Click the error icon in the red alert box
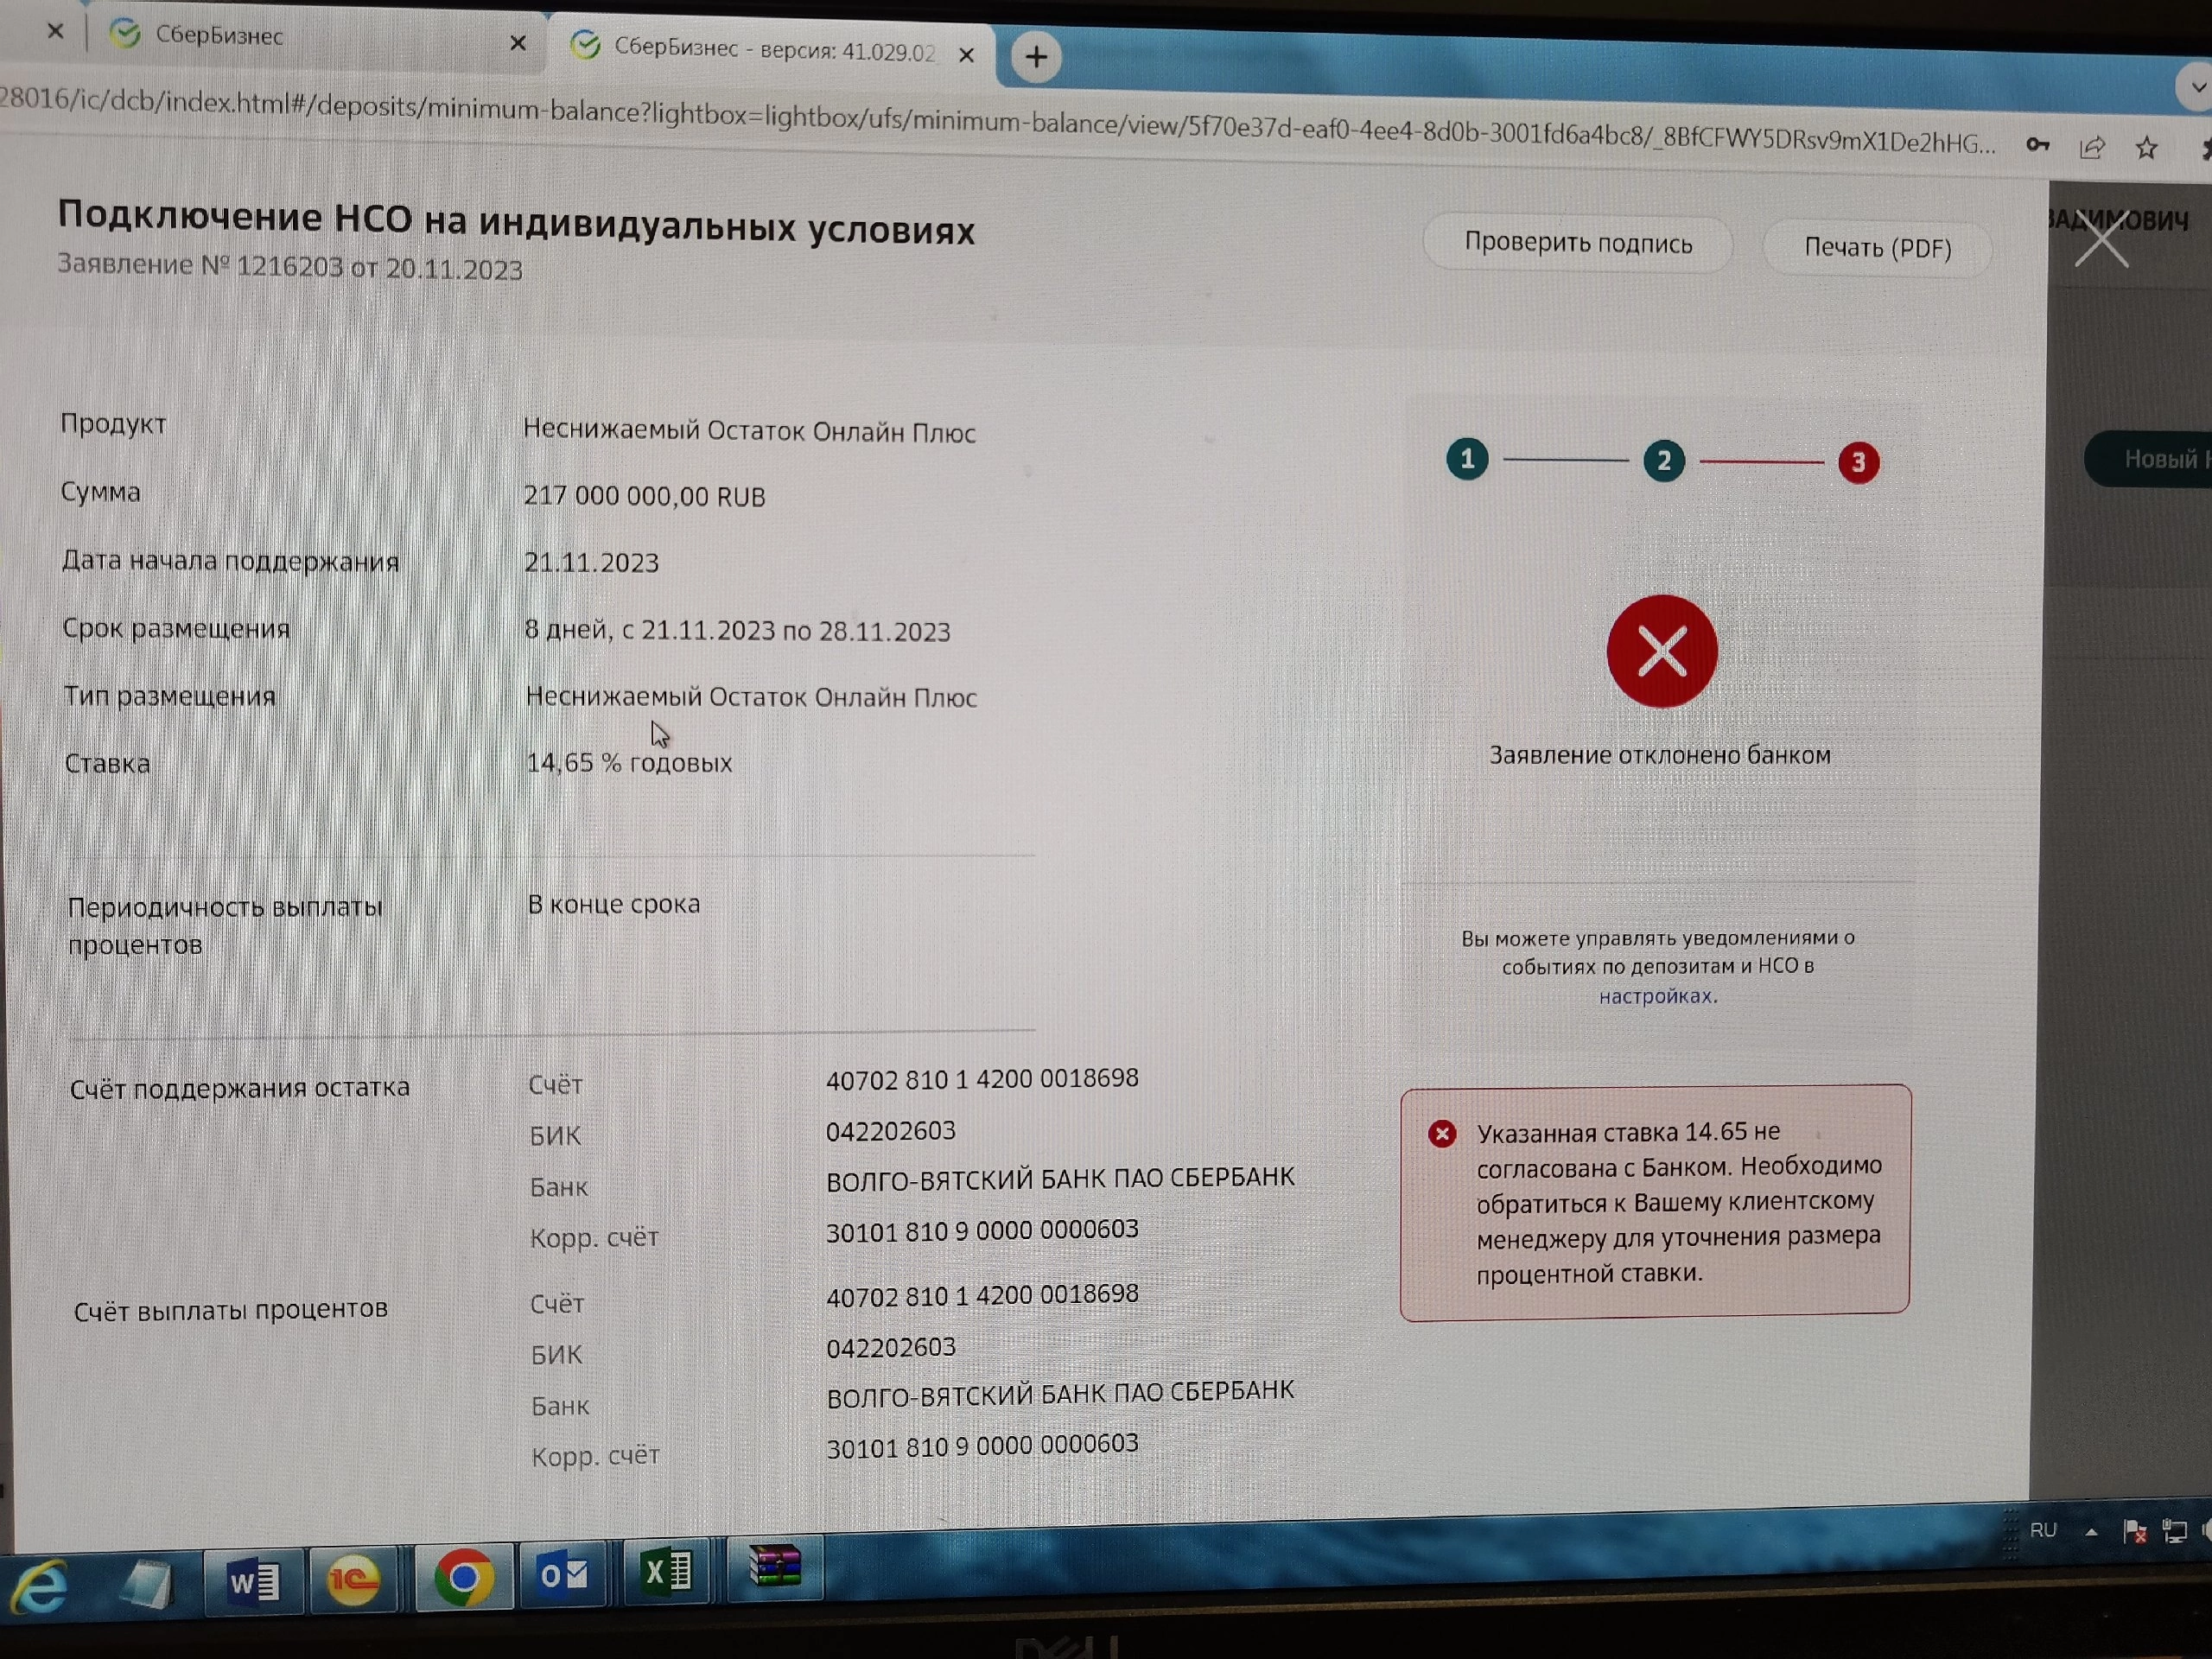Image resolution: width=2212 pixels, height=1659 pixels. pos(1442,1133)
